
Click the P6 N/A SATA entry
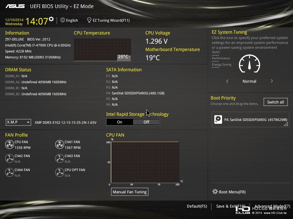(x=112, y=104)
